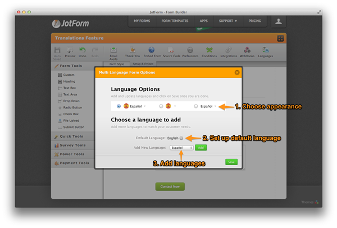This screenshot has width=337, height=228.
Task: Open the Pricing page
Action: coord(254,21)
